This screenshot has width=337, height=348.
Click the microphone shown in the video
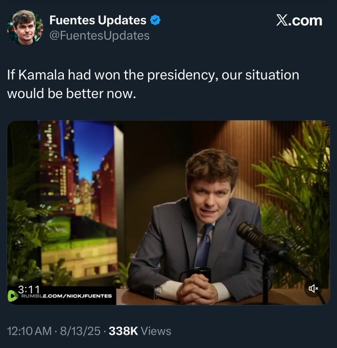click(x=254, y=234)
